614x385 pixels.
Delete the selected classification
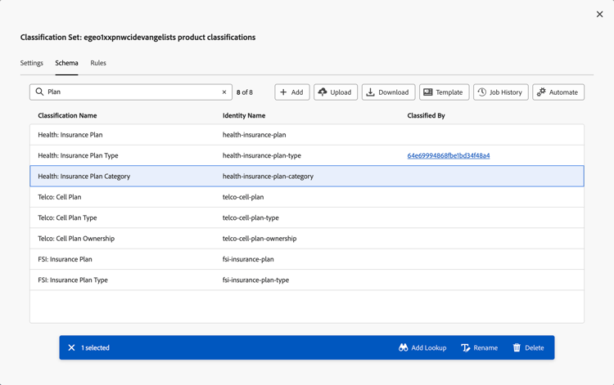[x=528, y=347]
